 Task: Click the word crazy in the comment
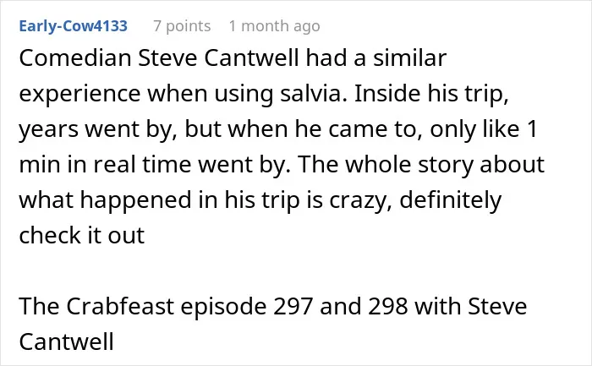(x=360, y=200)
